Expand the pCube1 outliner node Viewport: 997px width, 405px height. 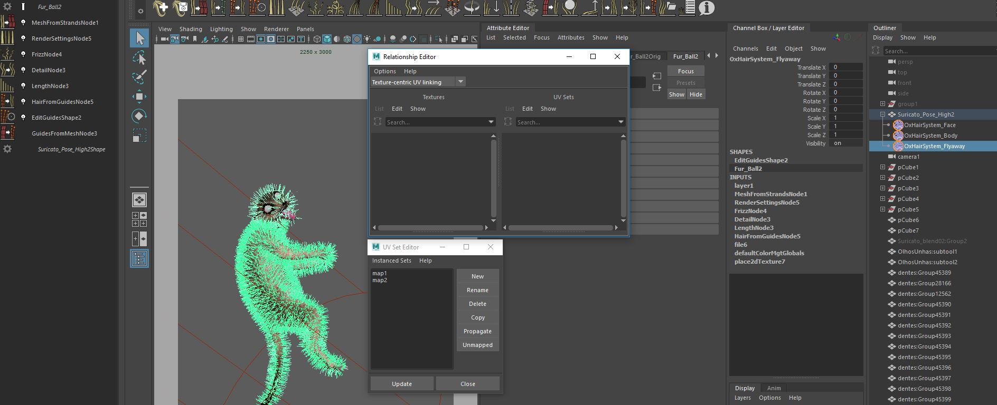882,167
